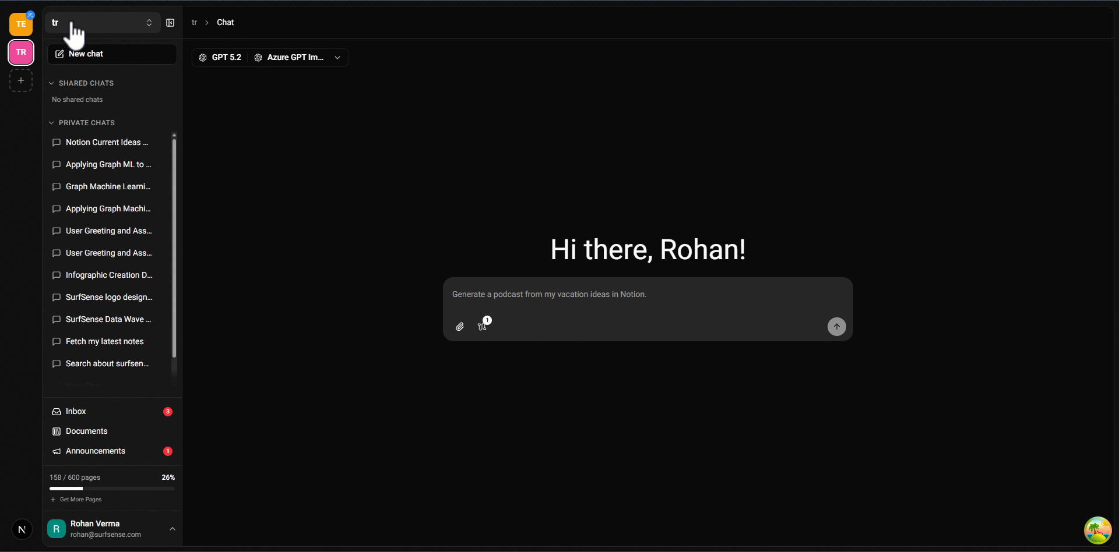The height and width of the screenshot is (552, 1119).
Task: Select the pink TR workspace avatar
Action: point(21,52)
